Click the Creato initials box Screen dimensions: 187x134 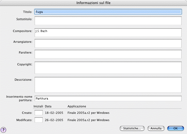click(39, 113)
